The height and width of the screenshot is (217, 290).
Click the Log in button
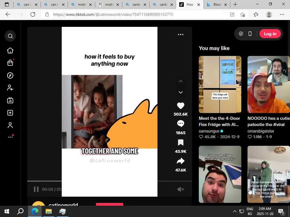tap(270, 34)
